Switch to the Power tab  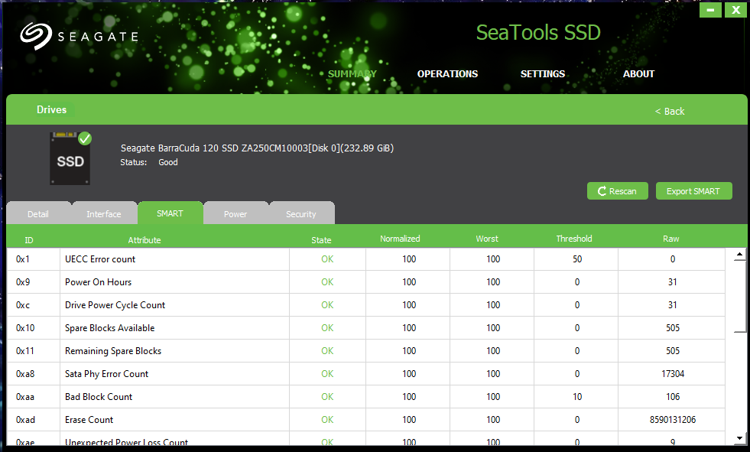[x=235, y=213]
